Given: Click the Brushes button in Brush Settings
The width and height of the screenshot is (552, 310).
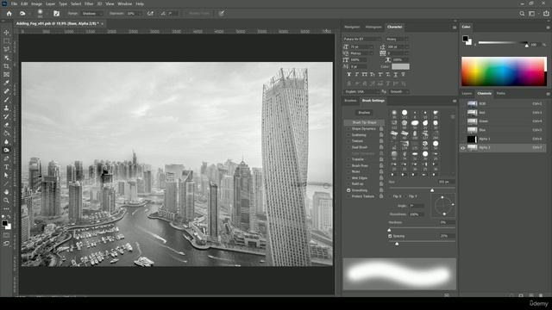Looking at the screenshot, I should coord(364,113).
